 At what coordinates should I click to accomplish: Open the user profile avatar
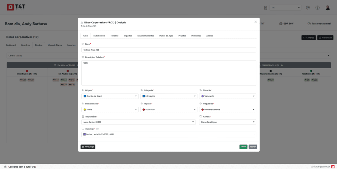coord(327,8)
